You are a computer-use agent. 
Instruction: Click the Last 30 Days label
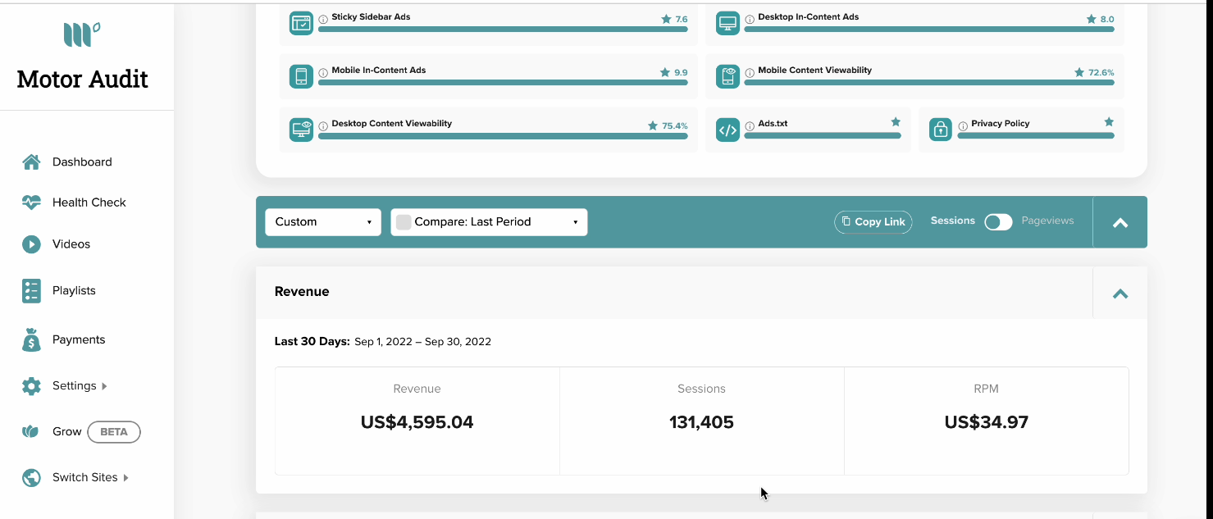tap(312, 341)
